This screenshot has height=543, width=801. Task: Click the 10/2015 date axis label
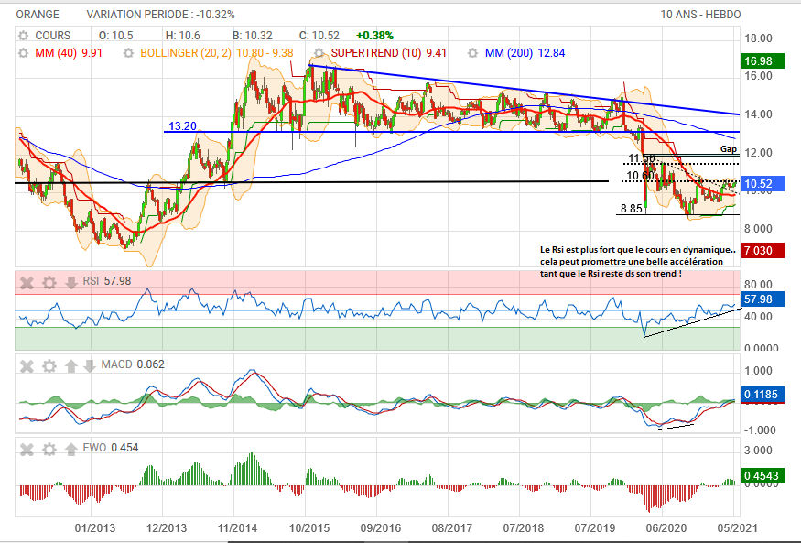click(309, 528)
